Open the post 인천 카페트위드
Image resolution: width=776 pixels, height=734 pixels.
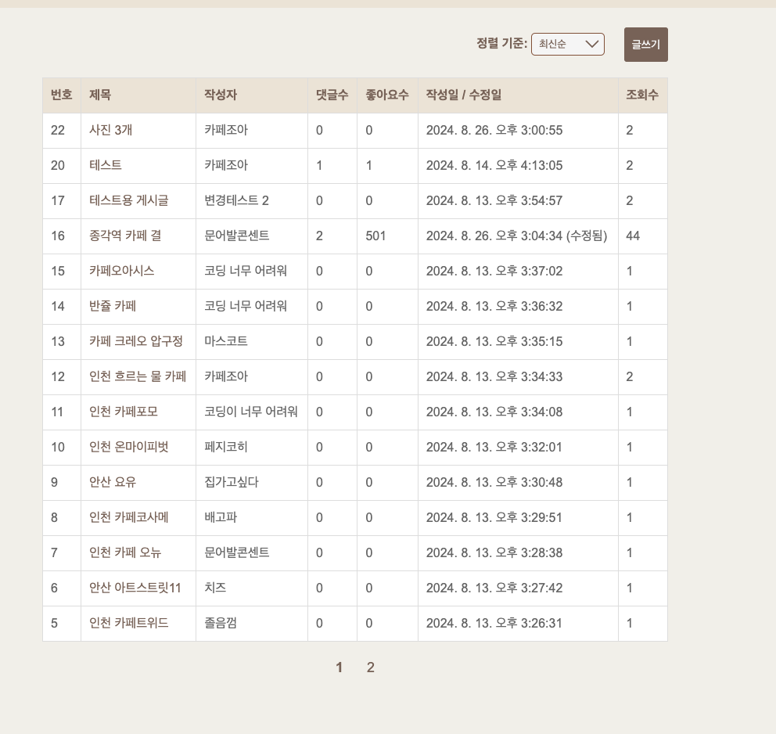click(x=128, y=623)
